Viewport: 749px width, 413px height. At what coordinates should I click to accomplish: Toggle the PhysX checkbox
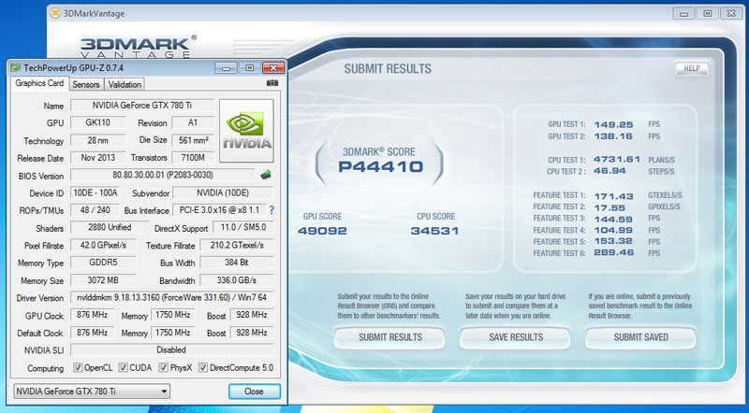(x=163, y=368)
